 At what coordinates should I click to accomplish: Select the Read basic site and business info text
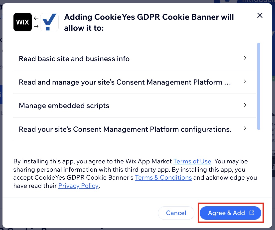click(74, 59)
